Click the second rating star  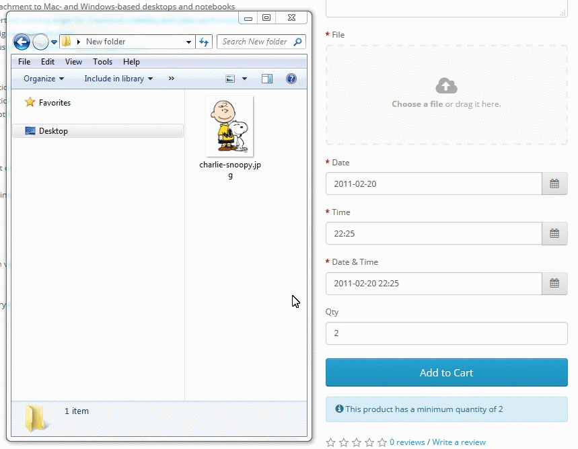click(344, 442)
